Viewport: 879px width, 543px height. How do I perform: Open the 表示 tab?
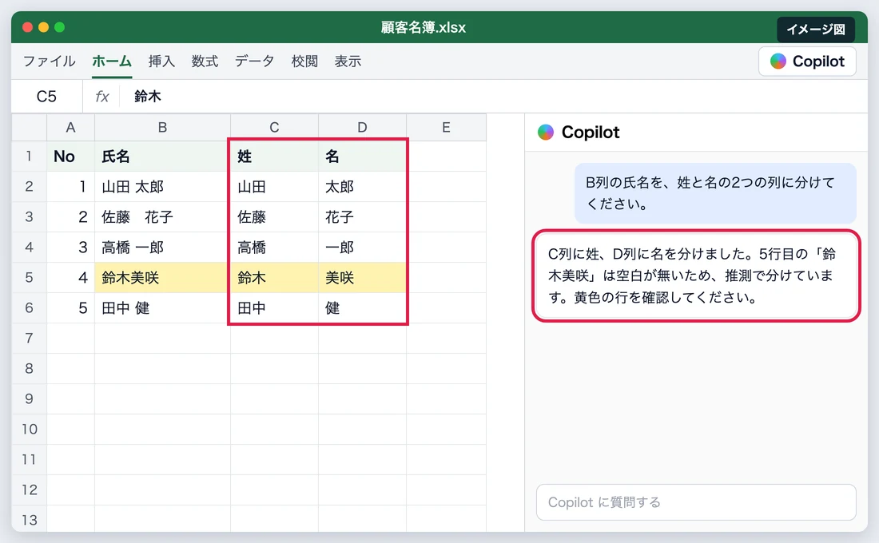coord(348,61)
